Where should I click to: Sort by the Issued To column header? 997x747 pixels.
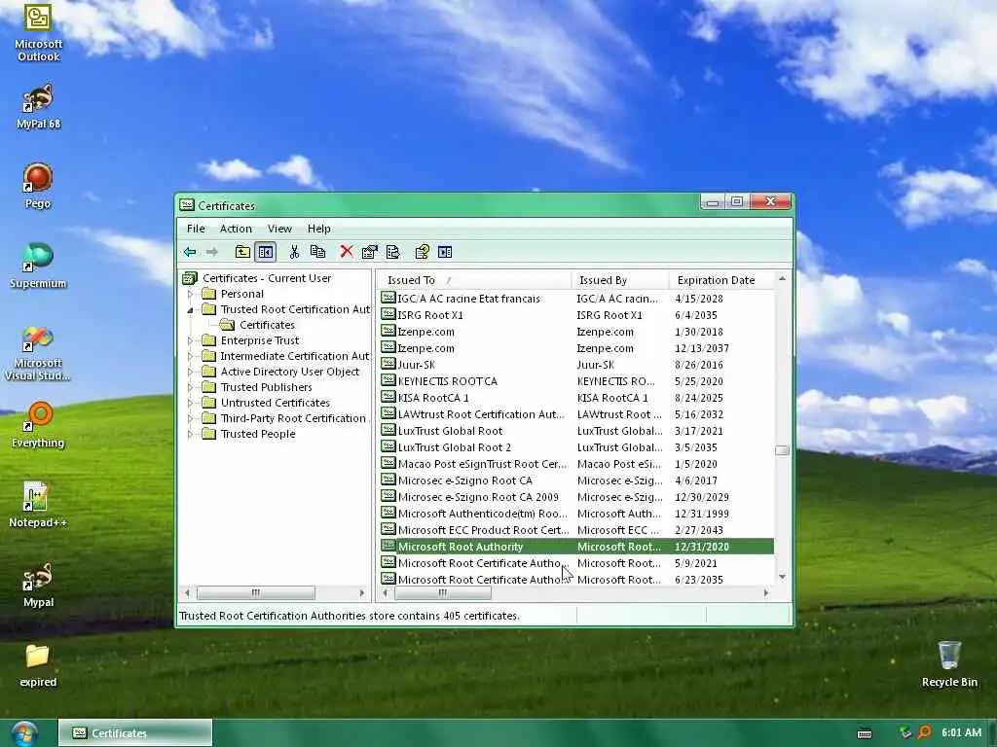point(474,280)
